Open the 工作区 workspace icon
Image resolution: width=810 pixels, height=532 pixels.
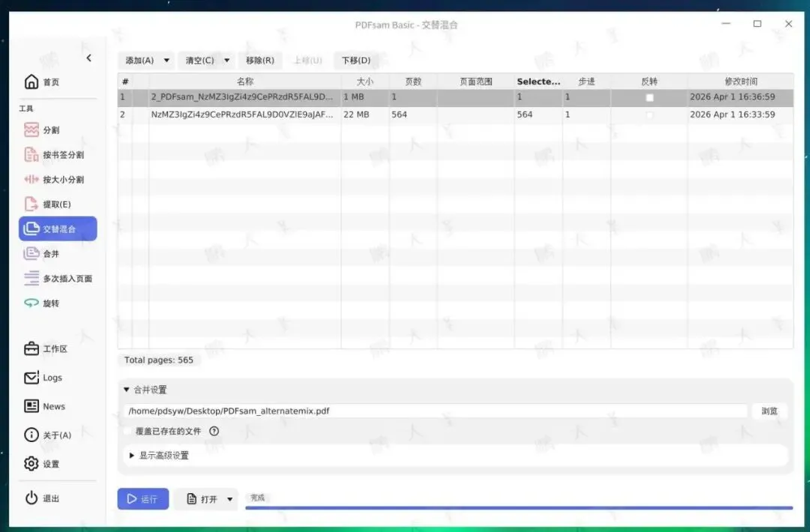(31, 349)
